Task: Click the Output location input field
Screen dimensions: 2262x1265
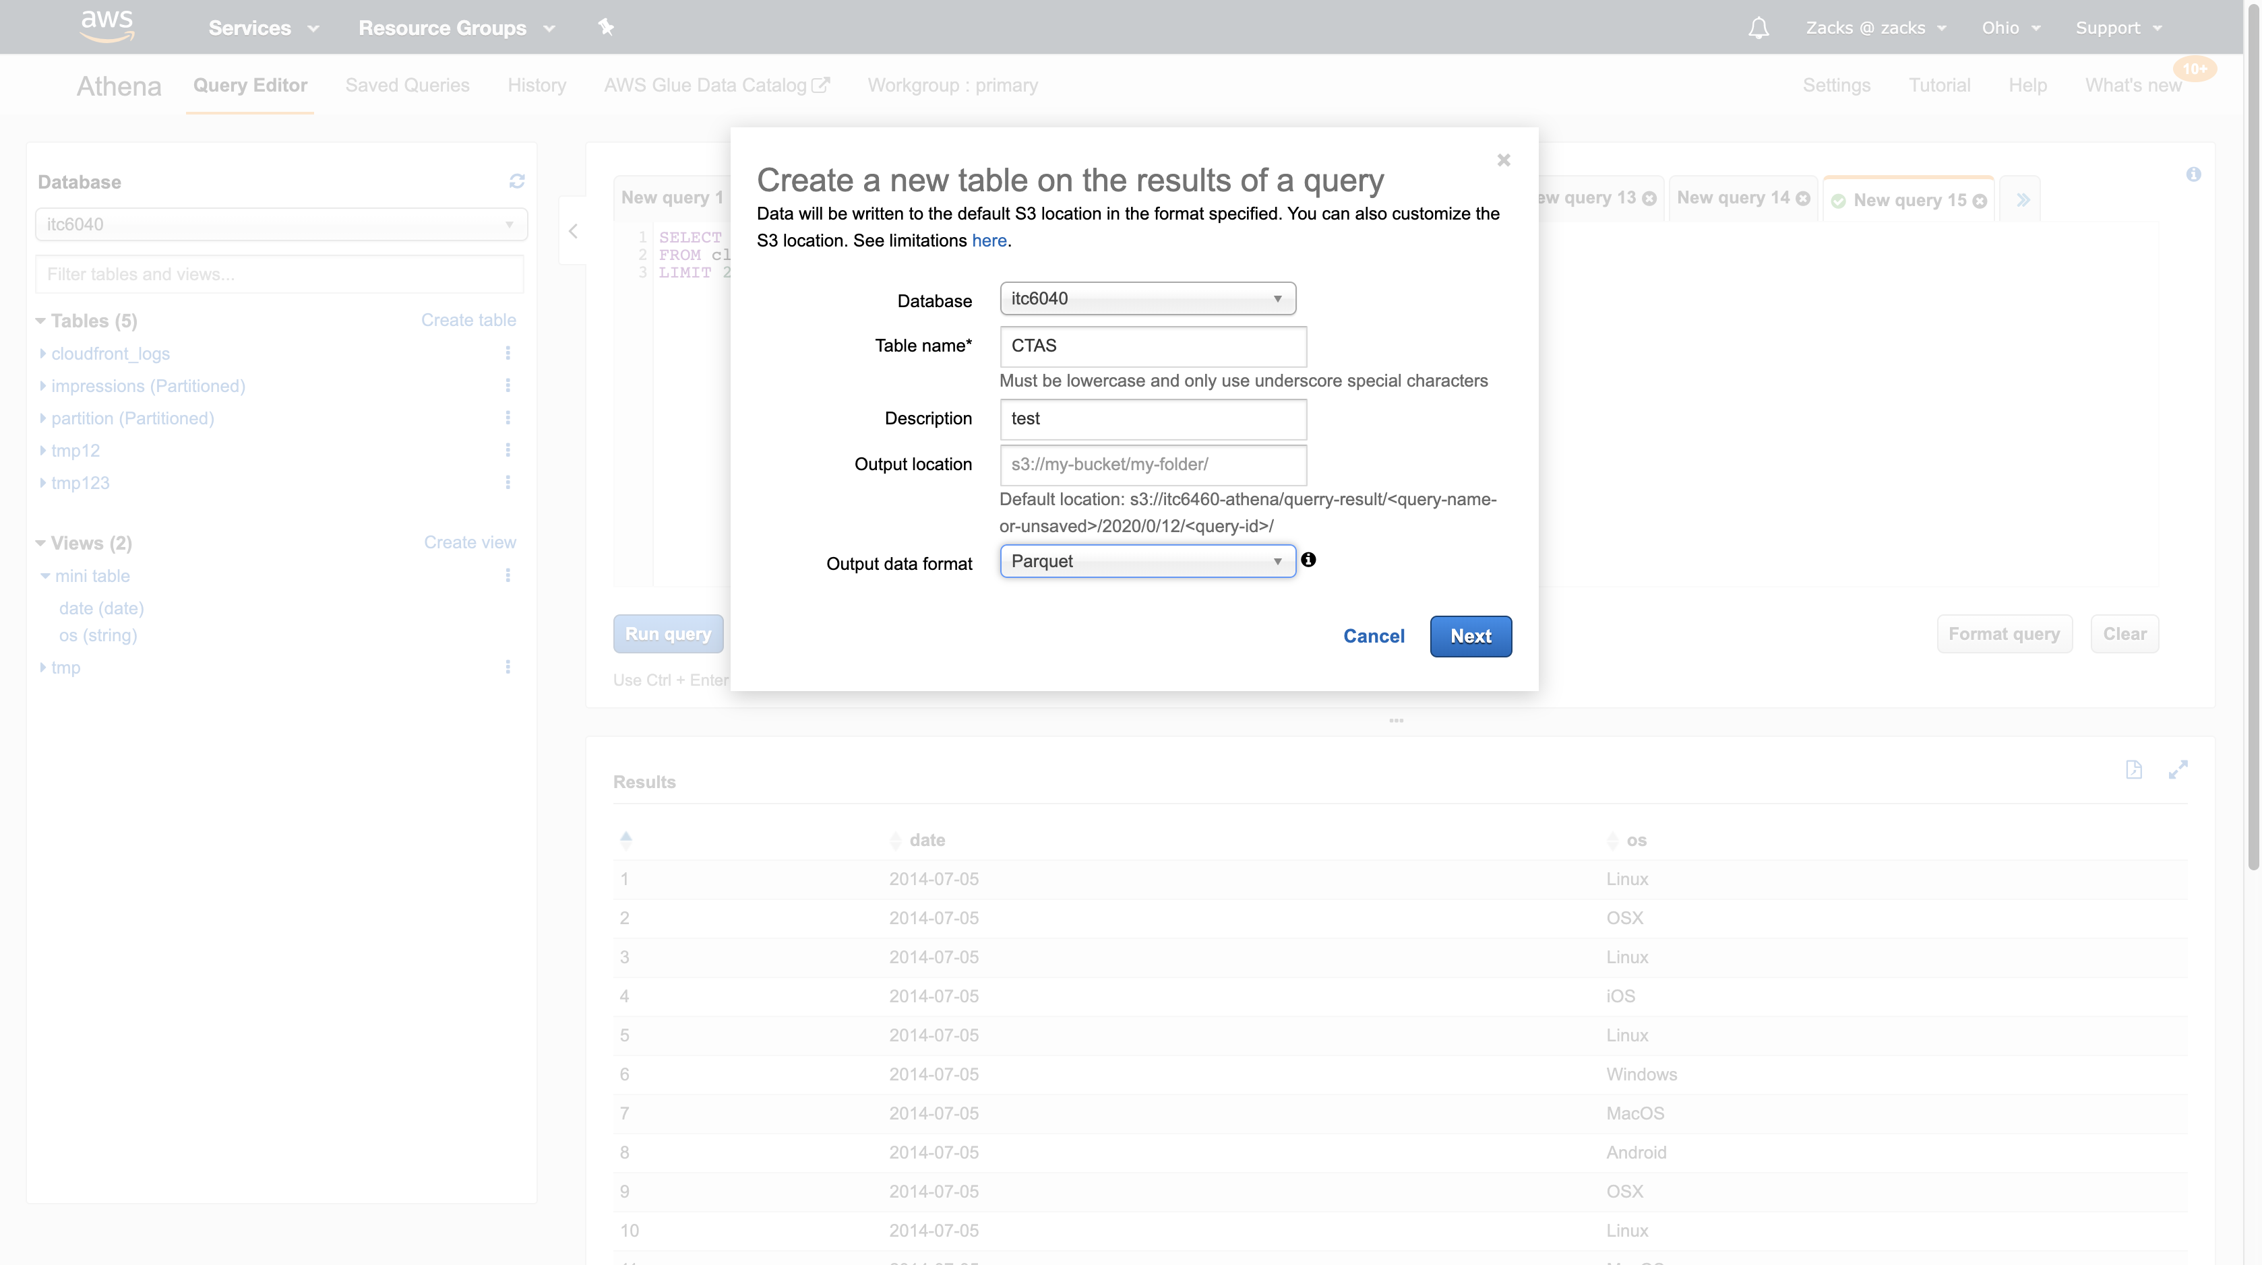Action: pyautogui.click(x=1152, y=464)
